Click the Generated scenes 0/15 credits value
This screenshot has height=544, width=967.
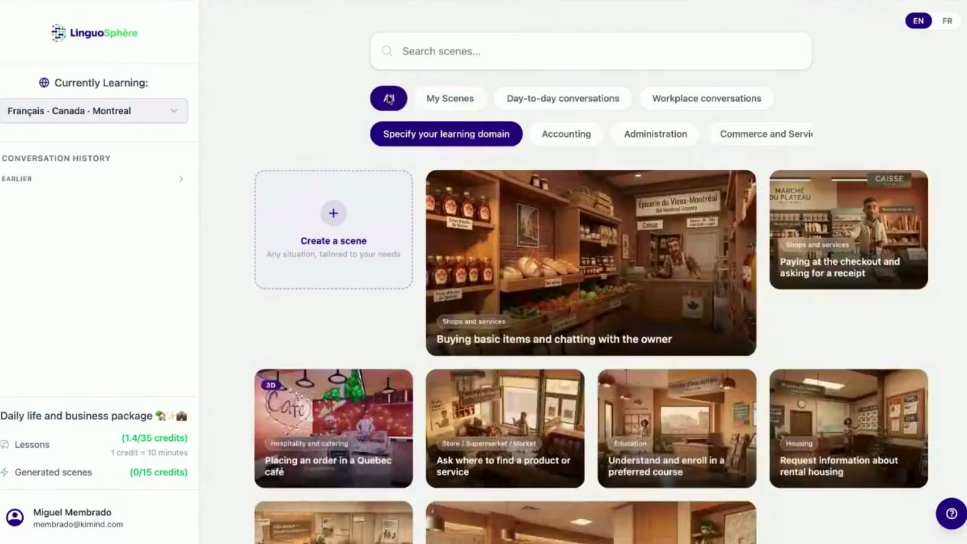[159, 472]
